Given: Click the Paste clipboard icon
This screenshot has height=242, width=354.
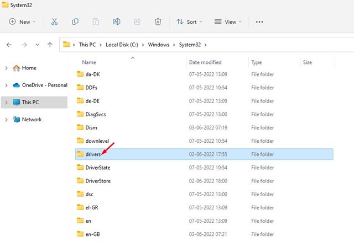Looking at the screenshot, I should click(x=96, y=21).
